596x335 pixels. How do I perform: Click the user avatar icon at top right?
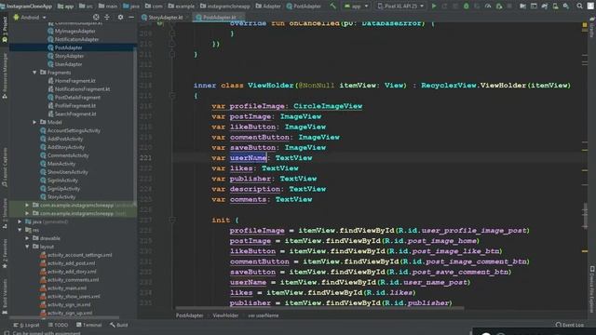click(x=590, y=7)
